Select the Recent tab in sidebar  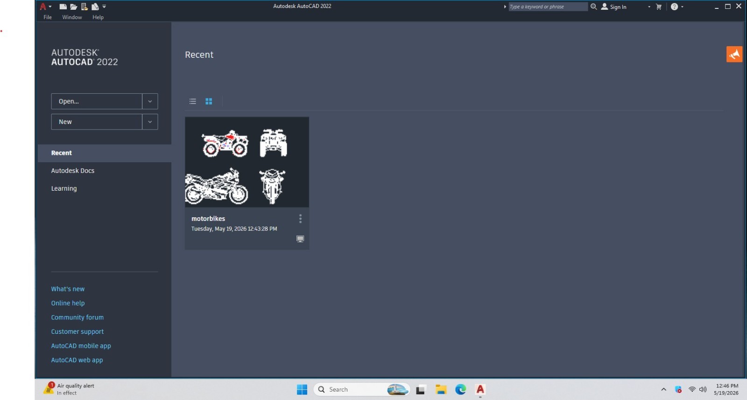click(105, 153)
